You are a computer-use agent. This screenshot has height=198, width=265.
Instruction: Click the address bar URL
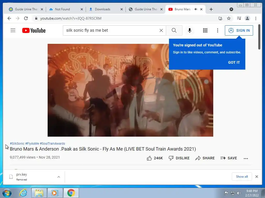71,18
